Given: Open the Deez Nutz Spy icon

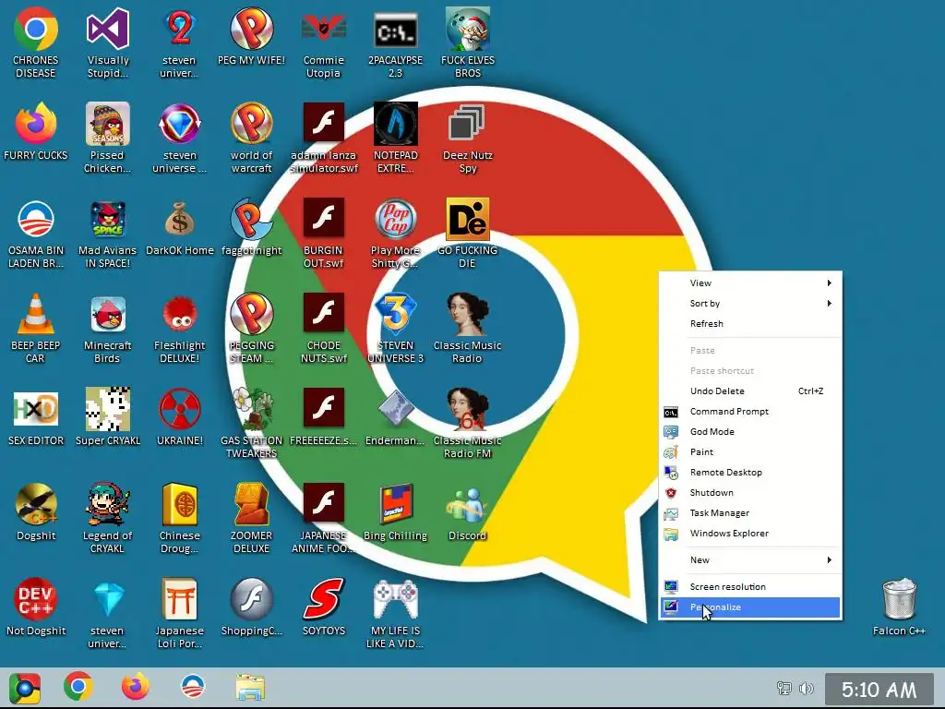Looking at the screenshot, I should click(x=467, y=124).
